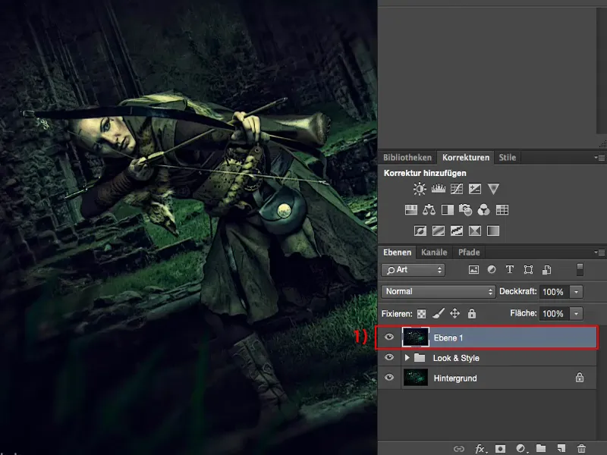Add a Brightness/Contrast adjustment
The width and height of the screenshot is (607, 455).
point(420,190)
